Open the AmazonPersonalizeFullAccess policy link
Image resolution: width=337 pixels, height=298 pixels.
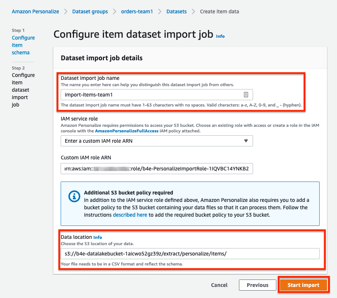point(127,131)
